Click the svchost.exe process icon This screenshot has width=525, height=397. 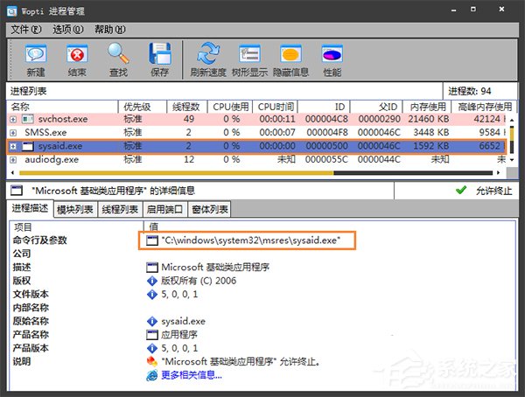[x=28, y=119]
